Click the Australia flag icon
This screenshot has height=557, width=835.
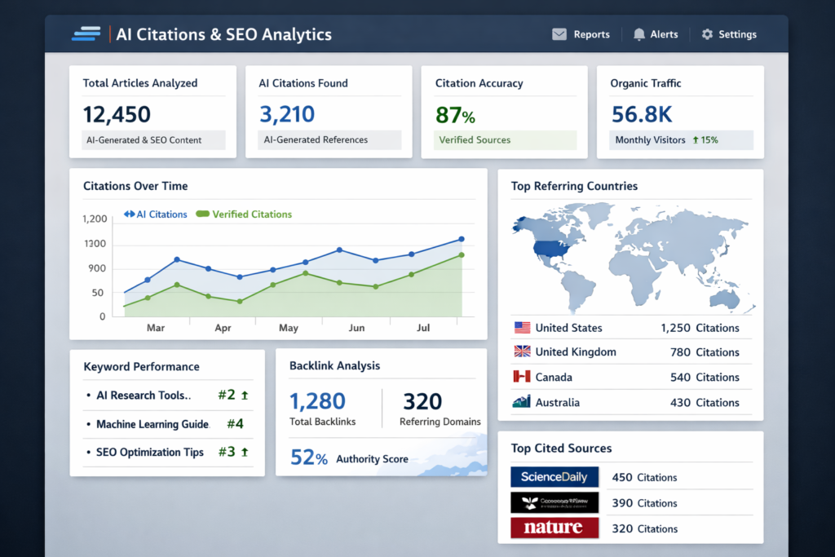click(x=519, y=401)
